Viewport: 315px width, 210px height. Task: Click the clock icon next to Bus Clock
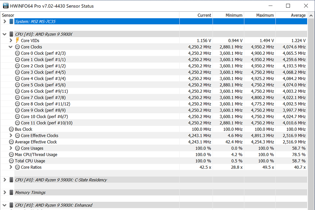coord(11,129)
